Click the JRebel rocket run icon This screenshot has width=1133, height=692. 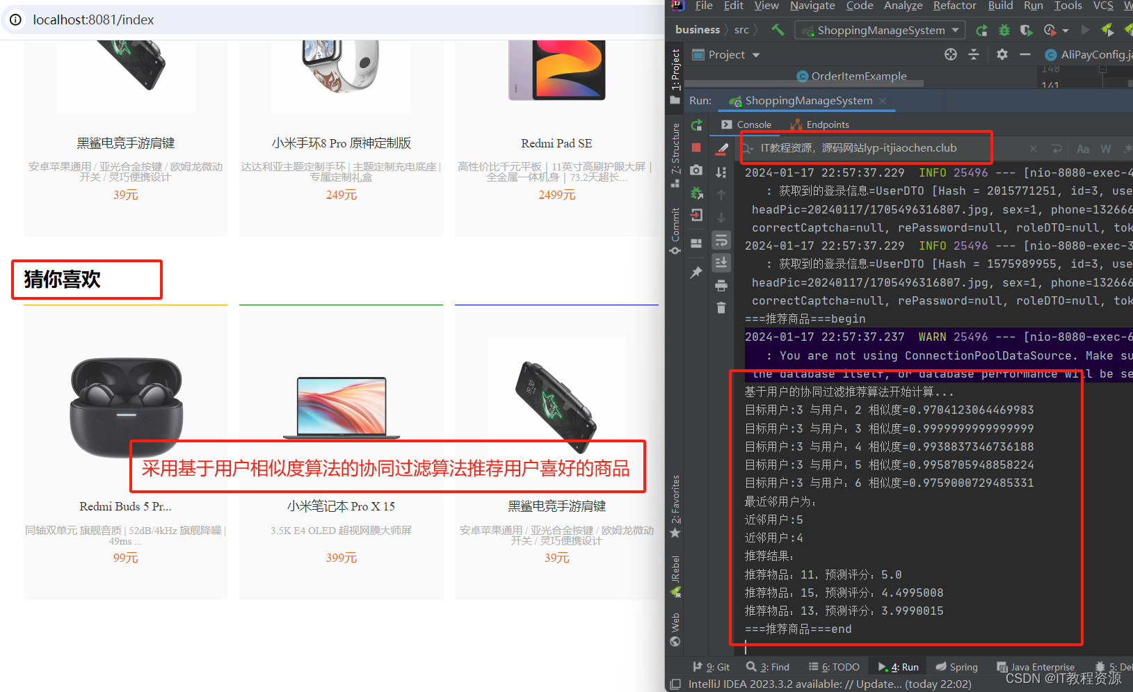tap(1108, 30)
